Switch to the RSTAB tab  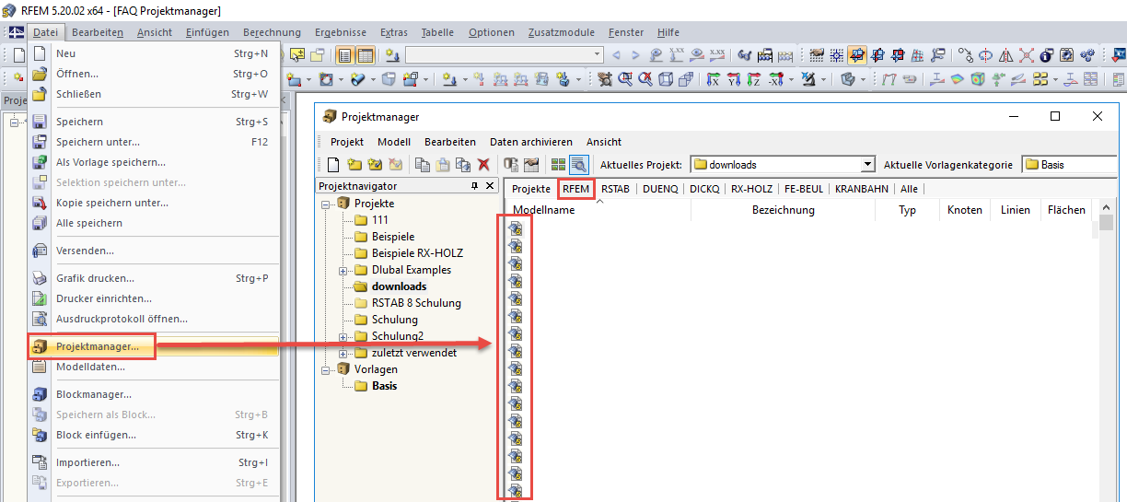pos(616,189)
